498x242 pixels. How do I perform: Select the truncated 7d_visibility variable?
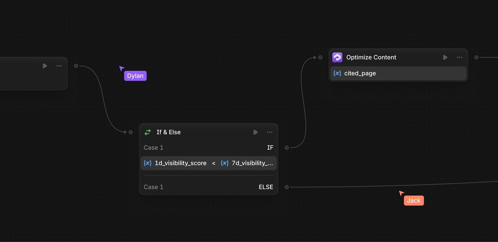point(252,163)
